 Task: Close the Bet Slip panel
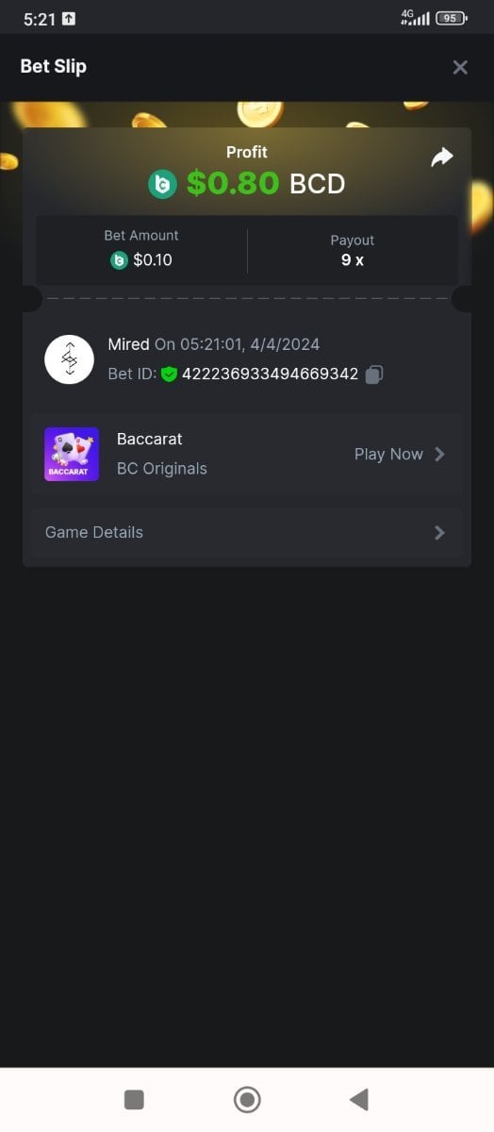(x=460, y=67)
